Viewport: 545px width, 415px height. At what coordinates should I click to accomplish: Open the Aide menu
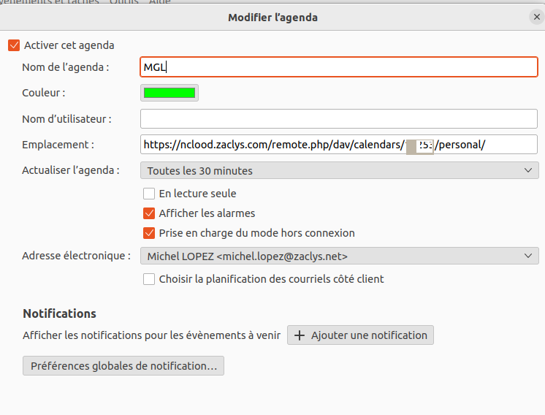click(159, 2)
